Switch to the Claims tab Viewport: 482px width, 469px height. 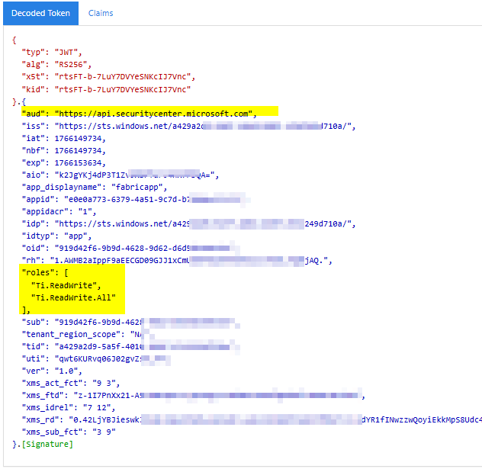click(x=101, y=13)
